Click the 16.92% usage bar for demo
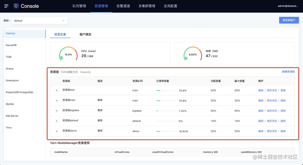 pos(167,131)
